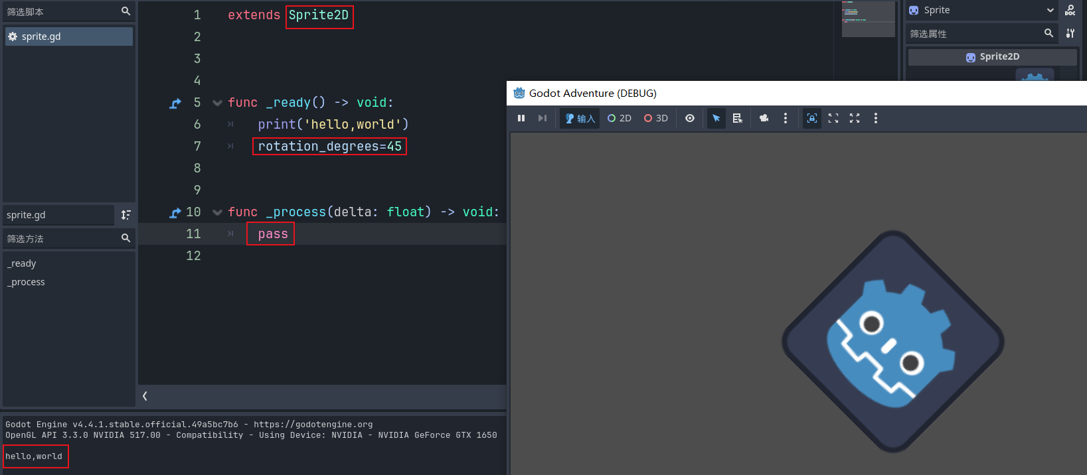Open the camera options three-dot menu
Image resolution: width=1087 pixels, height=475 pixels.
pos(786,118)
